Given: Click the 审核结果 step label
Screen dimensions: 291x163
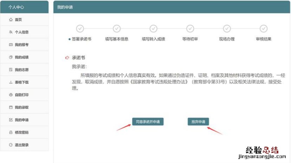Looking at the screenshot, I should (x=264, y=39).
